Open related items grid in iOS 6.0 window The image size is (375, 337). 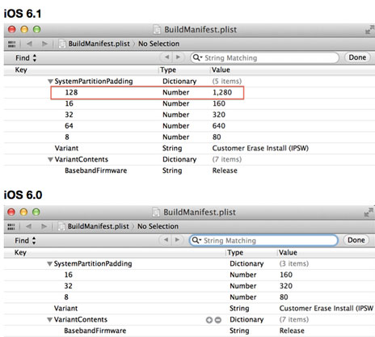click(x=11, y=226)
